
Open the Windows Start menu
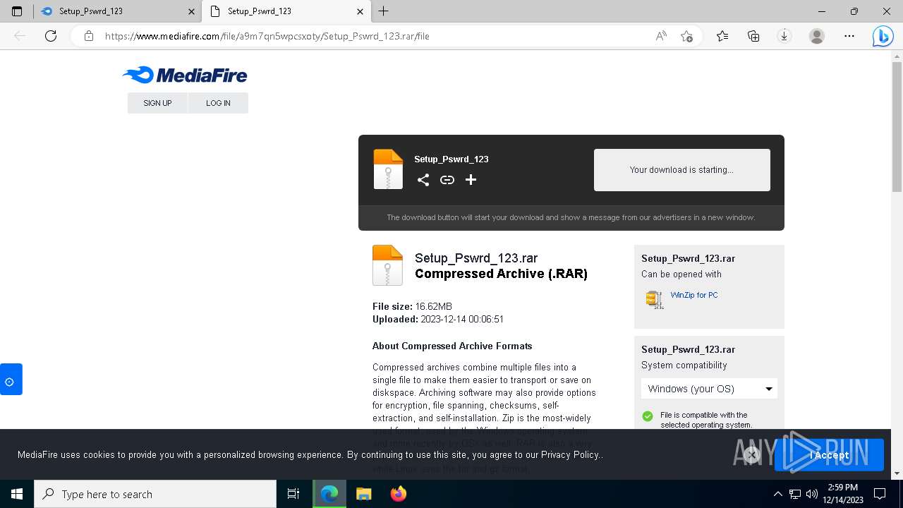17,494
